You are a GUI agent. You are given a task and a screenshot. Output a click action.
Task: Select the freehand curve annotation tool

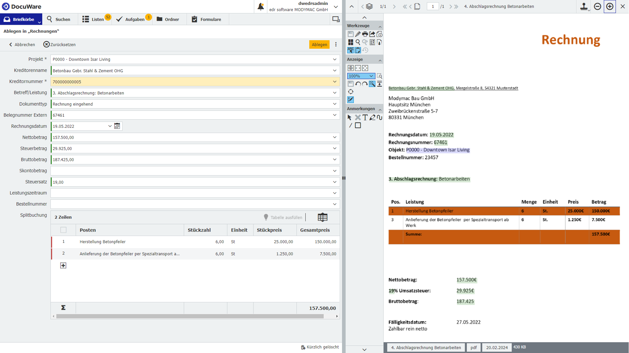point(379,117)
